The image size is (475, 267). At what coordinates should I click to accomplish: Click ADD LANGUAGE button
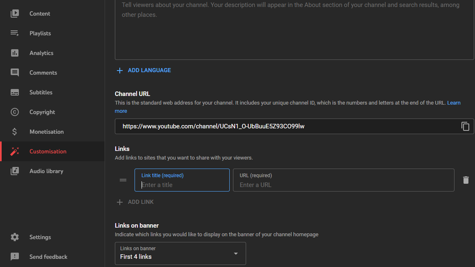pyautogui.click(x=144, y=70)
